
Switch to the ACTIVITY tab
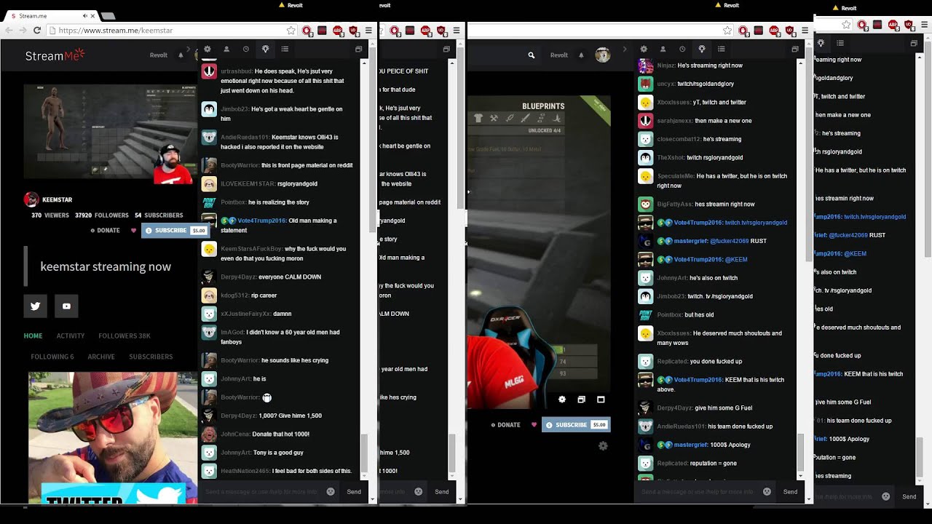(x=71, y=336)
